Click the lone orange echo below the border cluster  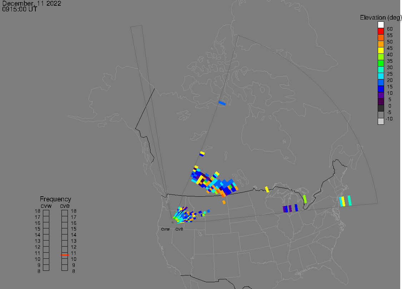[x=224, y=202]
